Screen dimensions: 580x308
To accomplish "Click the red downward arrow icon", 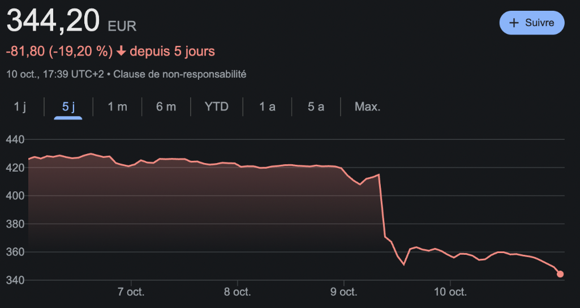I will [121, 52].
